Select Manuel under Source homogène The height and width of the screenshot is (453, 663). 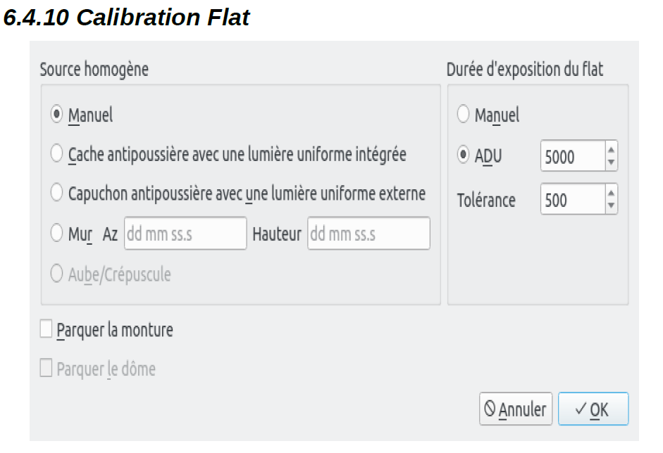click(57, 115)
